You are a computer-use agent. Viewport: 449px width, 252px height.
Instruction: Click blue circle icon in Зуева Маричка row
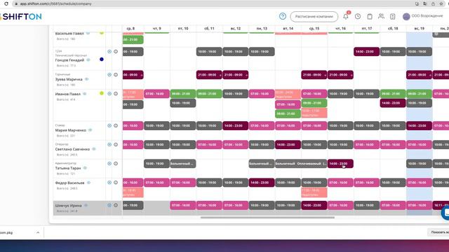tap(109, 75)
